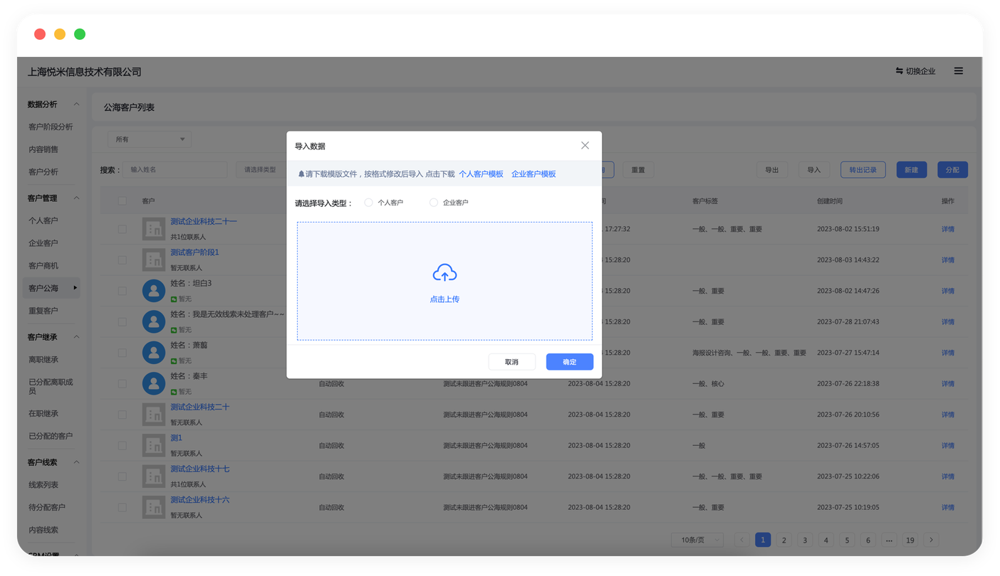Select 企业客户 radio option
Screen dimensions: 1000x576
pos(434,203)
